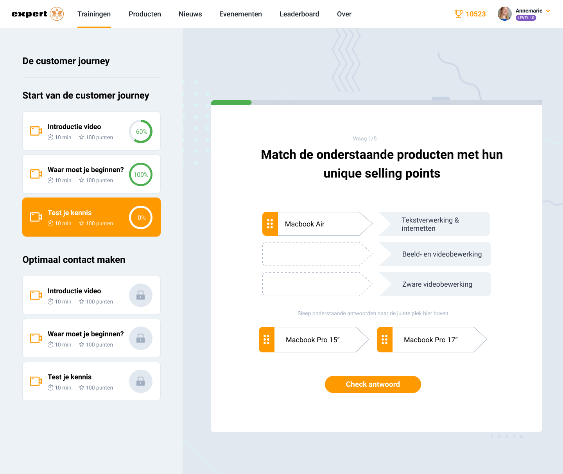Open the locked Waar moet je beginnen card

(x=91, y=338)
